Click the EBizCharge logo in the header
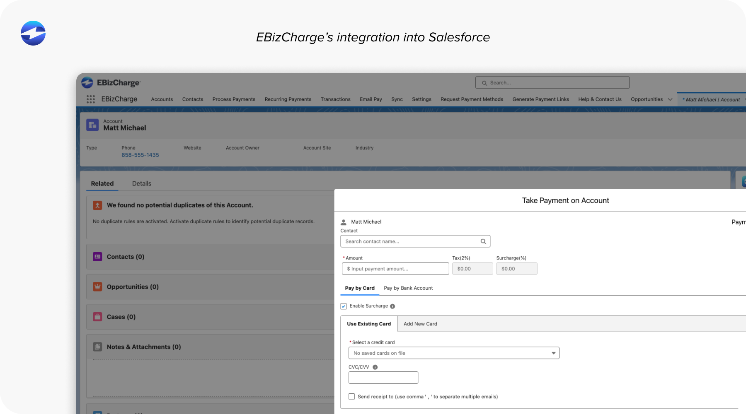This screenshot has width=746, height=414. click(x=87, y=82)
